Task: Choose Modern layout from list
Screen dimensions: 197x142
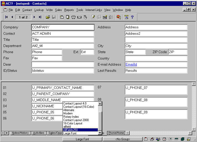Action: coord(80,113)
